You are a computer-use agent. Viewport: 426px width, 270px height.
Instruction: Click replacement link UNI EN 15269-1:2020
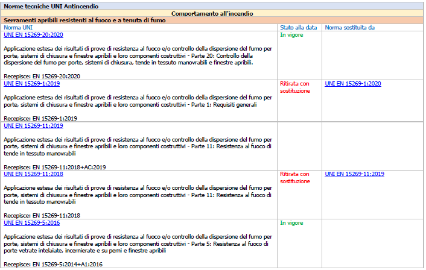[353, 84]
